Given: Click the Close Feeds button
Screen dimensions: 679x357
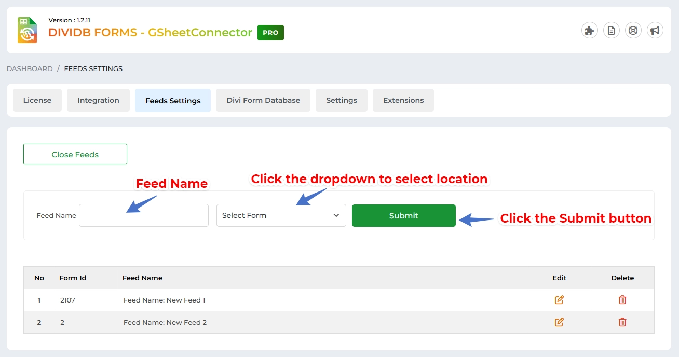Looking at the screenshot, I should pos(75,154).
